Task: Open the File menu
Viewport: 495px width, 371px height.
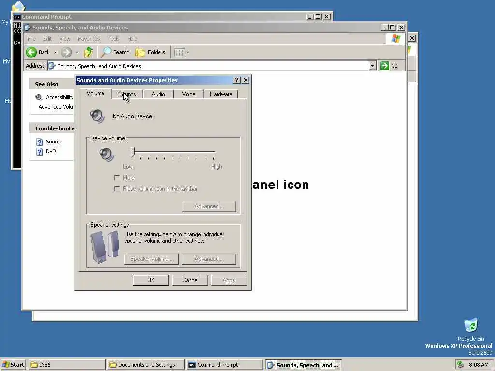Action: coord(31,39)
